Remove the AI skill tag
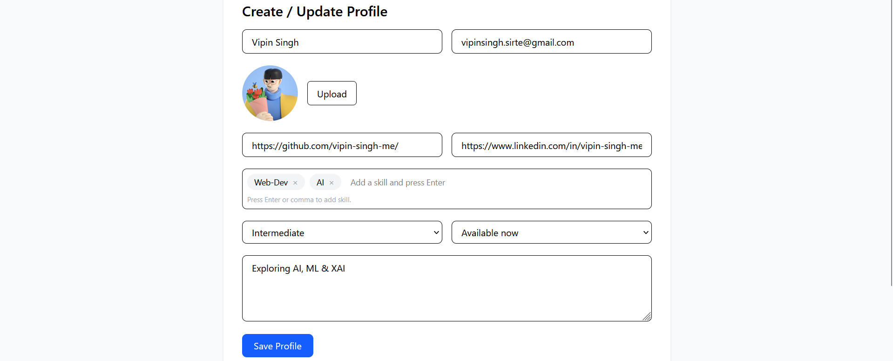Screen dimensions: 893x361 tap(331, 183)
